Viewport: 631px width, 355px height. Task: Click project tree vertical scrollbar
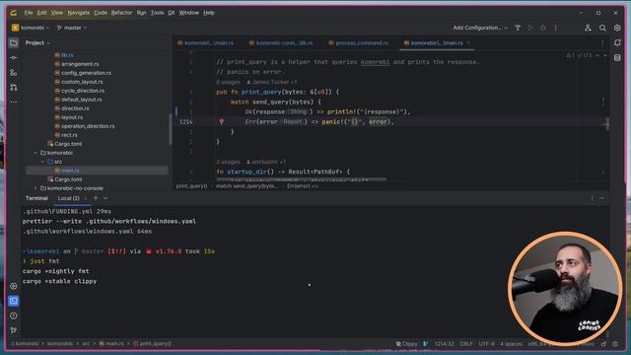tap(171, 129)
